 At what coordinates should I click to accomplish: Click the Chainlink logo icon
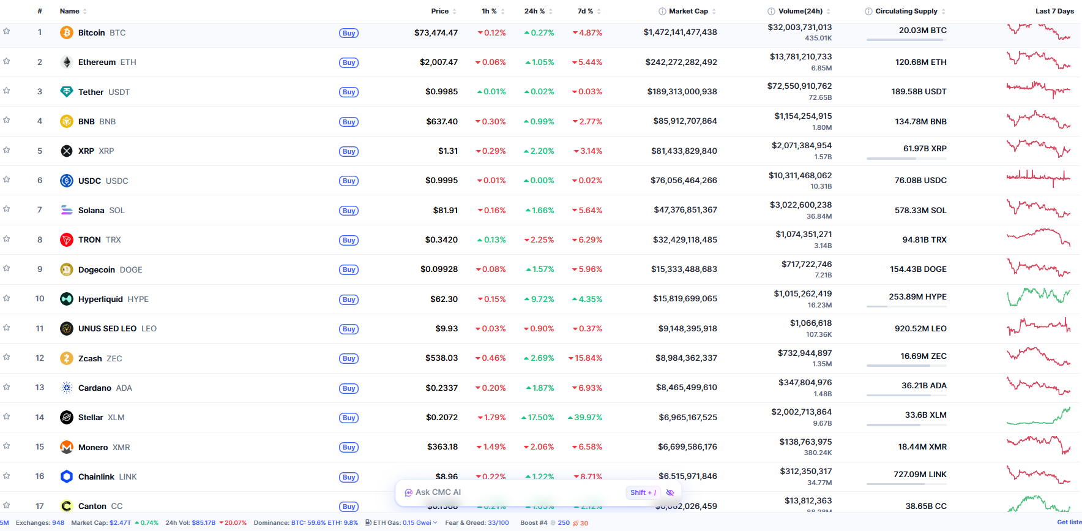pyautogui.click(x=67, y=476)
